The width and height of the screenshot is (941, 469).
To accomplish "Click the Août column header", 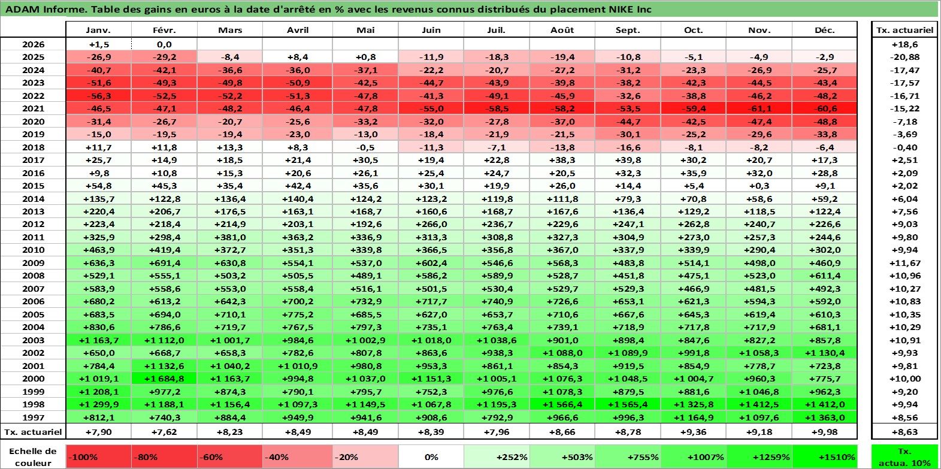I will point(562,30).
